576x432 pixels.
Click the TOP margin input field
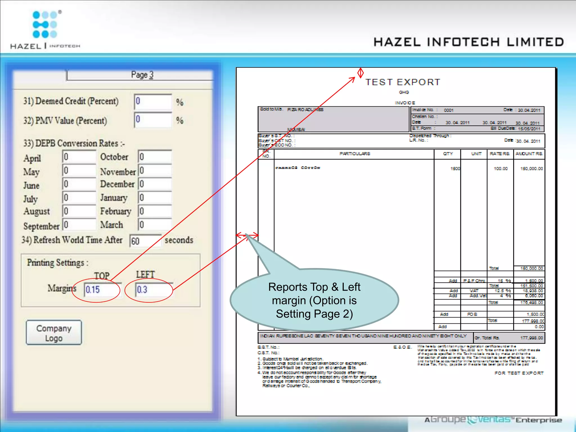click(103, 290)
